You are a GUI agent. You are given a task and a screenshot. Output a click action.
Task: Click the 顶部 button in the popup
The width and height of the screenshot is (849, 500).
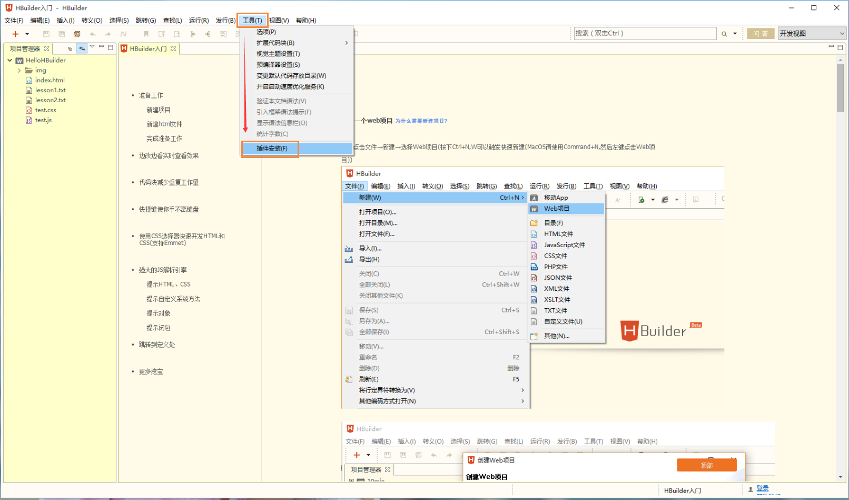coord(707,465)
